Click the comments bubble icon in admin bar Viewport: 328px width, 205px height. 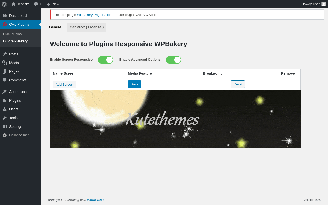(x=36, y=4)
